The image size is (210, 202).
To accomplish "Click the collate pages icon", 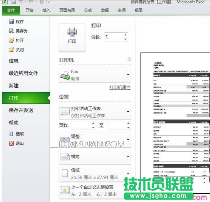I will coord(65,140).
